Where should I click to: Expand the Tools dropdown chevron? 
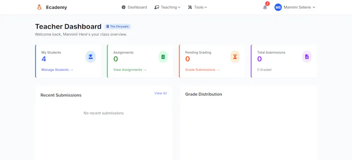pyautogui.click(x=205, y=7)
